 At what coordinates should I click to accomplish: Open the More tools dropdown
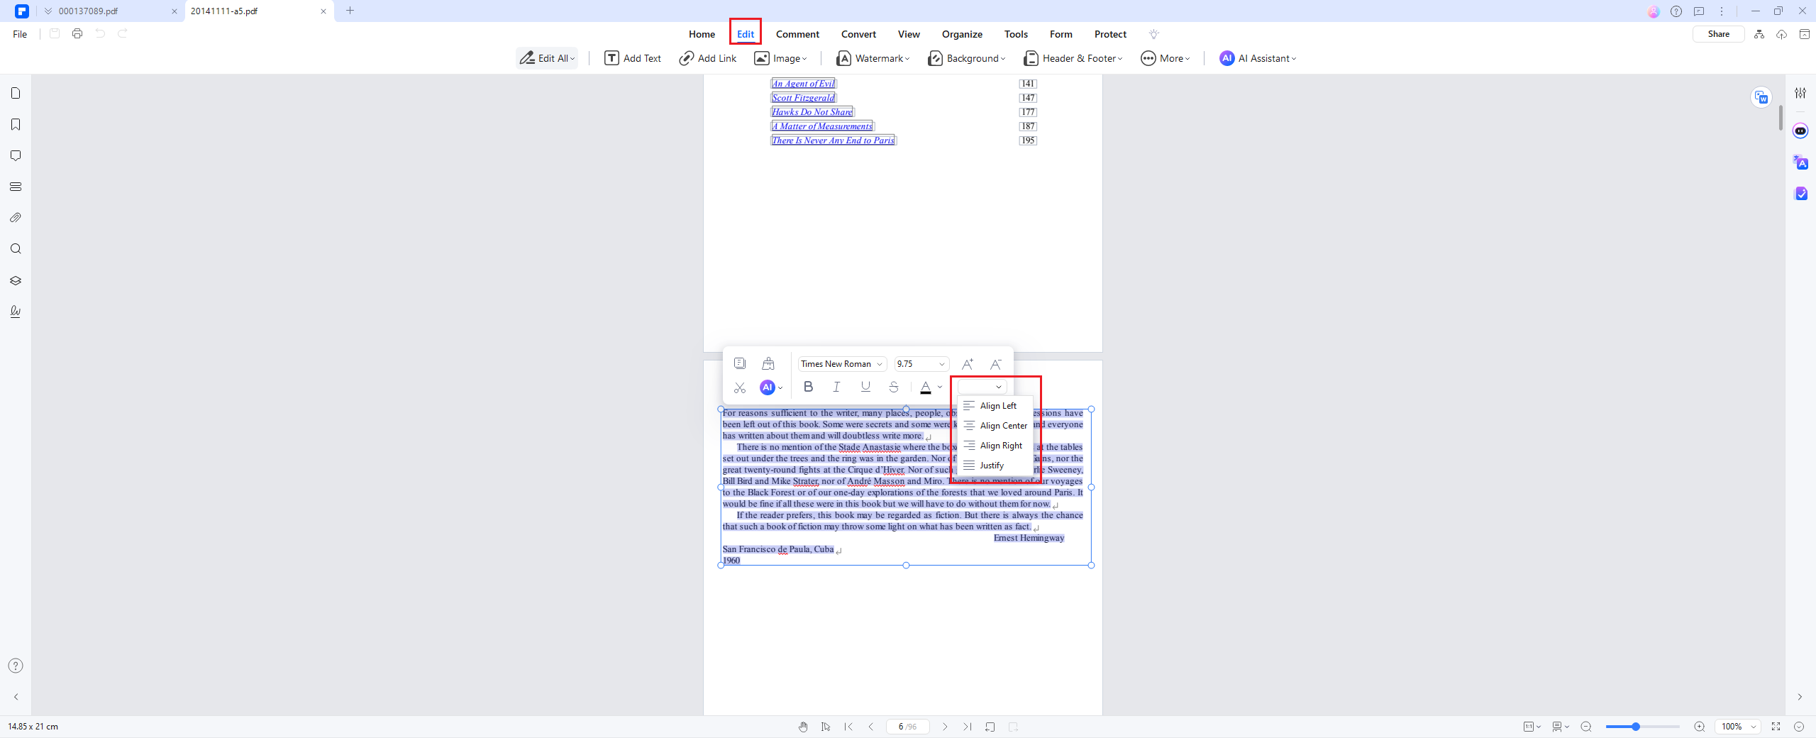pyautogui.click(x=1166, y=58)
